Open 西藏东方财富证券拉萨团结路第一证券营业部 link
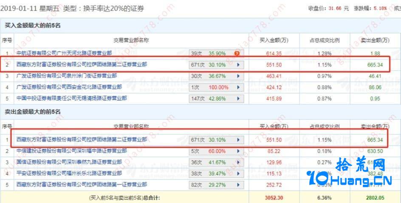This screenshot has width=401, height=203. tap(82, 184)
